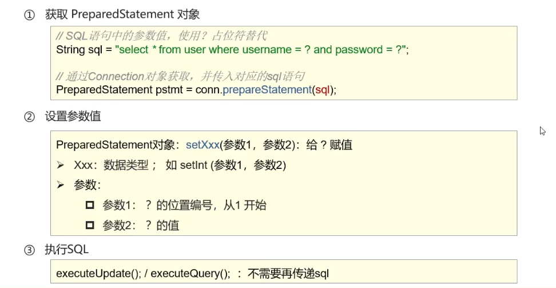
Task: Click the square bullet beside '参数2'
Action: [89, 225]
